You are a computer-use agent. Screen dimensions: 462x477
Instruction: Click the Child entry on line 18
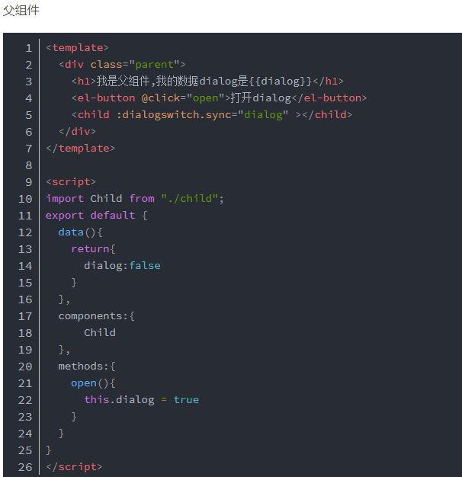(x=100, y=332)
